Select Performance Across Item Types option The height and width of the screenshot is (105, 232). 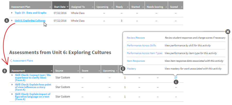[145, 53]
